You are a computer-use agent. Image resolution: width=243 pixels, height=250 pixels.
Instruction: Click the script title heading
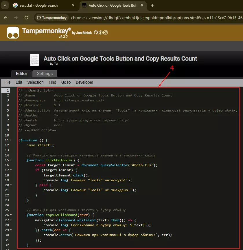(120, 59)
